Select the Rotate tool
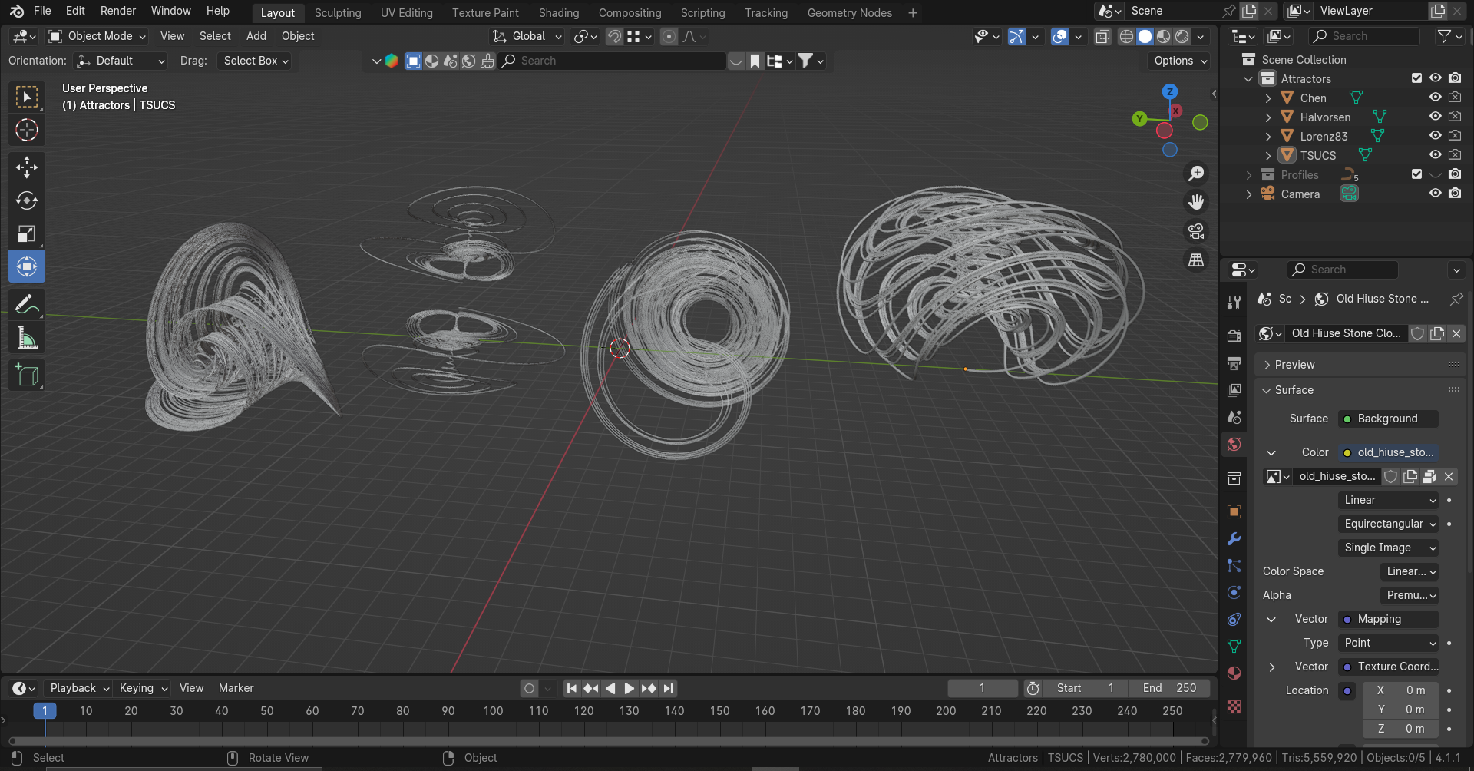This screenshot has width=1474, height=771. coord(27,200)
